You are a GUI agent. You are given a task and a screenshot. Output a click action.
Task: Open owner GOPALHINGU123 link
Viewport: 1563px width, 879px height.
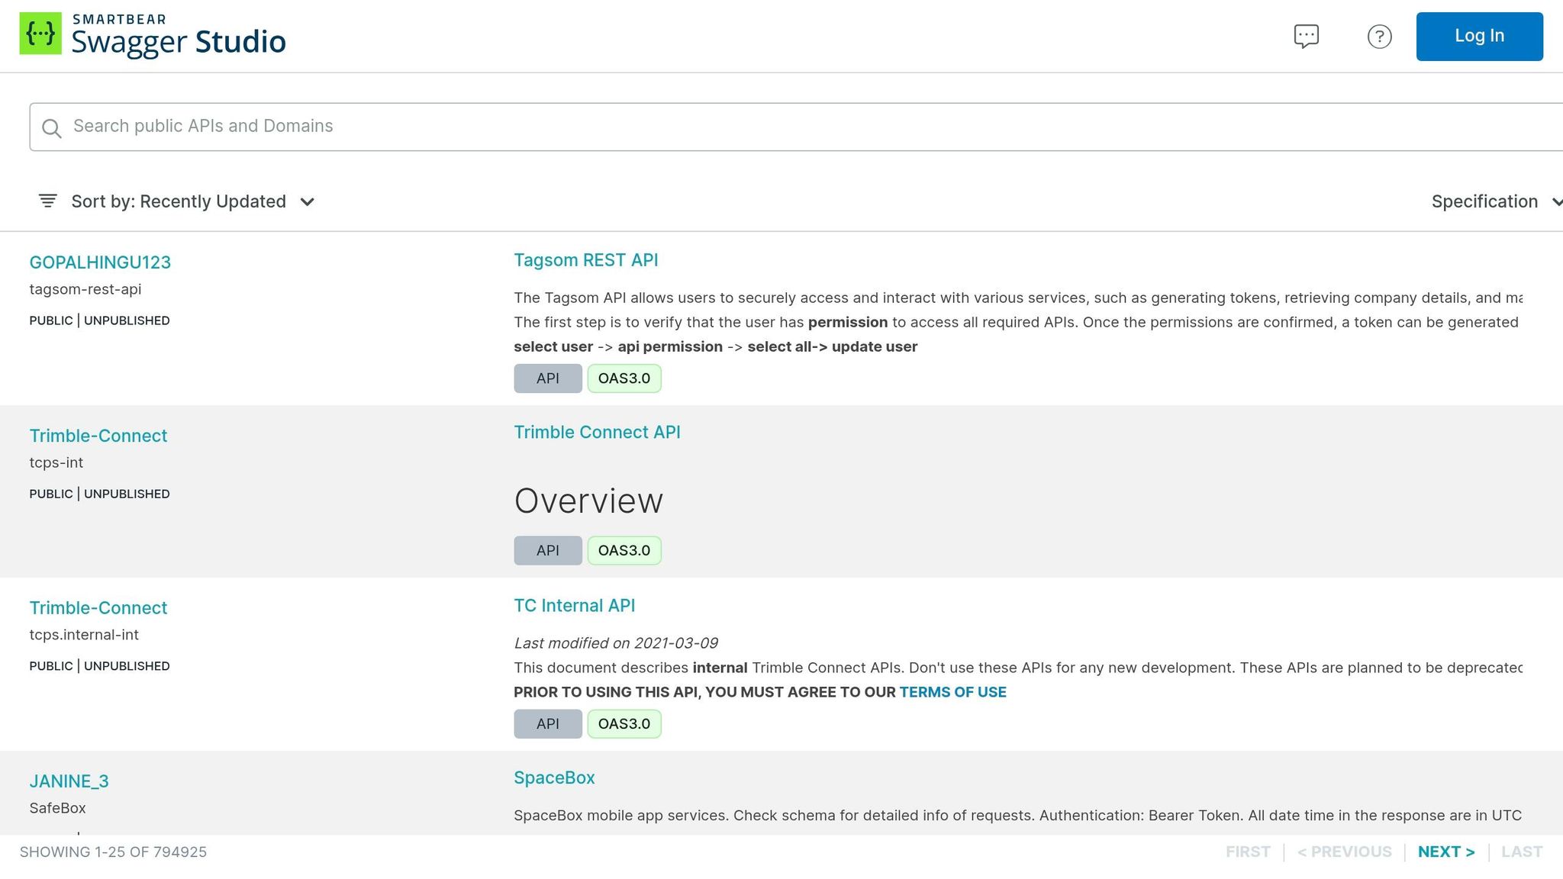[100, 262]
